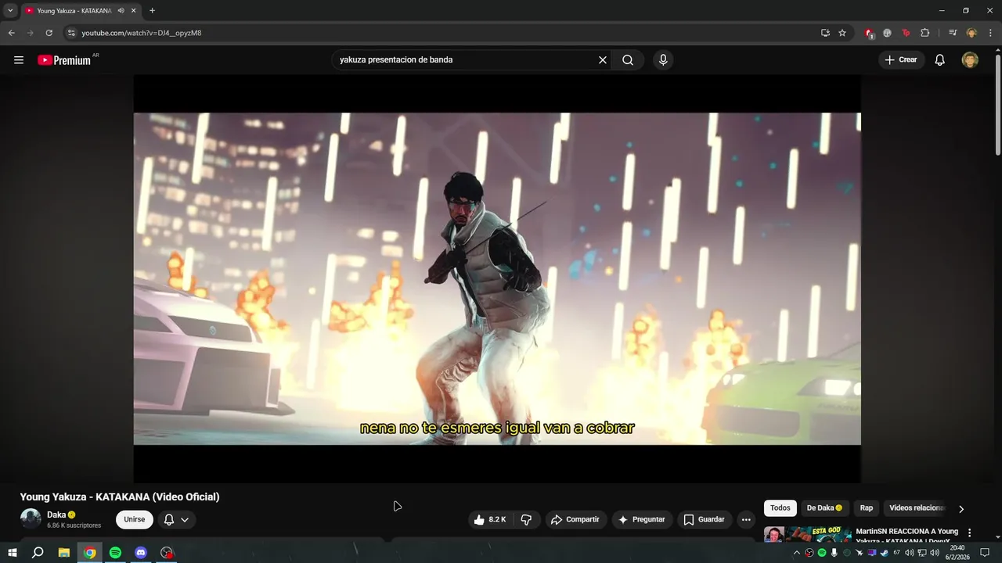1002x563 pixels.
Task: Like the video (8.2 K thumbs up)
Action: coord(489,519)
